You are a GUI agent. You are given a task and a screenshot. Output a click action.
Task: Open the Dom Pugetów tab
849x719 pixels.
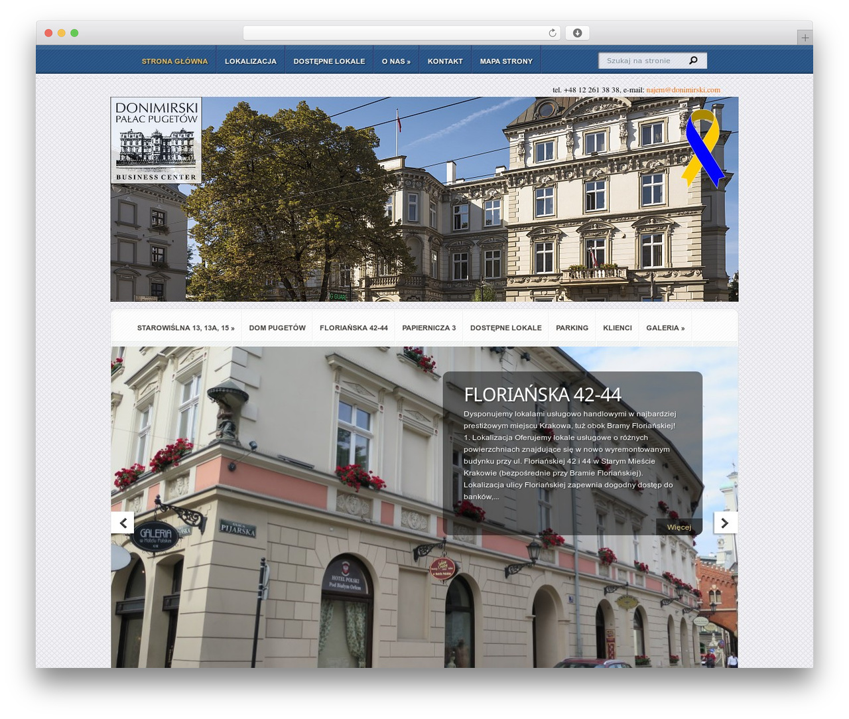coord(277,328)
